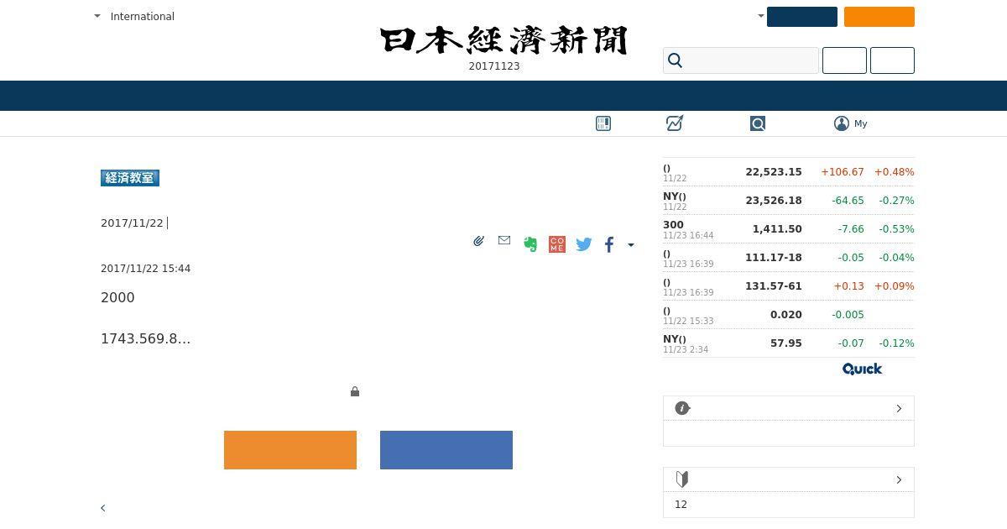
Task: Open the newspaper viewer icon
Action: click(x=603, y=123)
